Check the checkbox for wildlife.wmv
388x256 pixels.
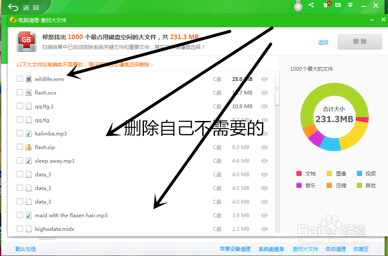click(x=19, y=78)
